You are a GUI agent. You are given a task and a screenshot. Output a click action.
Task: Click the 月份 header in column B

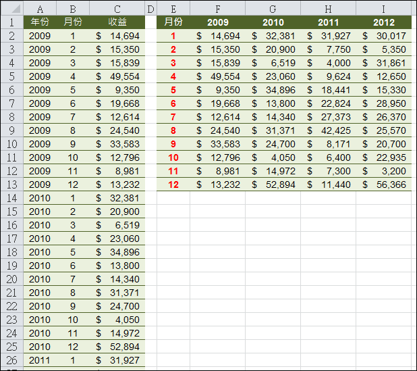pyautogui.click(x=73, y=22)
